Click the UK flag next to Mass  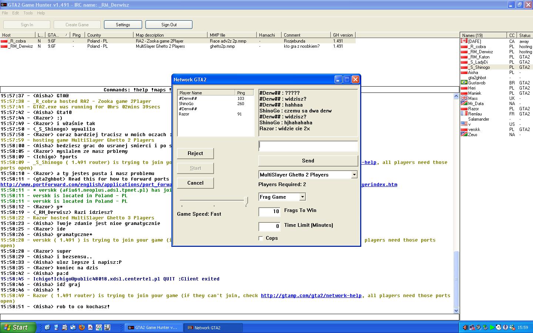click(x=464, y=98)
